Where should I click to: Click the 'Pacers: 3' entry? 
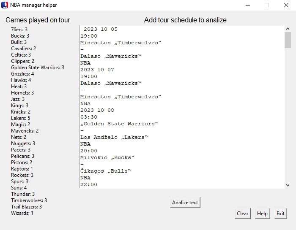pos(21,150)
